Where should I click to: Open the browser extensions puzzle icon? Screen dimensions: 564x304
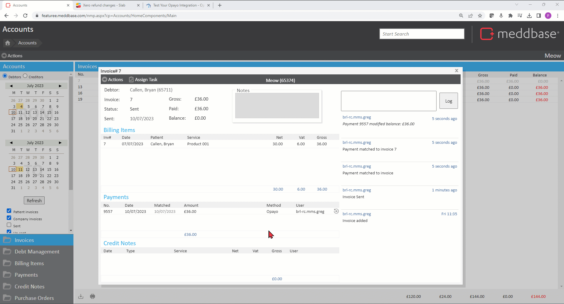pos(511,16)
